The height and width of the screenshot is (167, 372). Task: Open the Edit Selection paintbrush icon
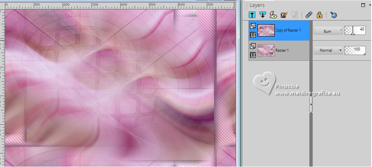point(284,15)
